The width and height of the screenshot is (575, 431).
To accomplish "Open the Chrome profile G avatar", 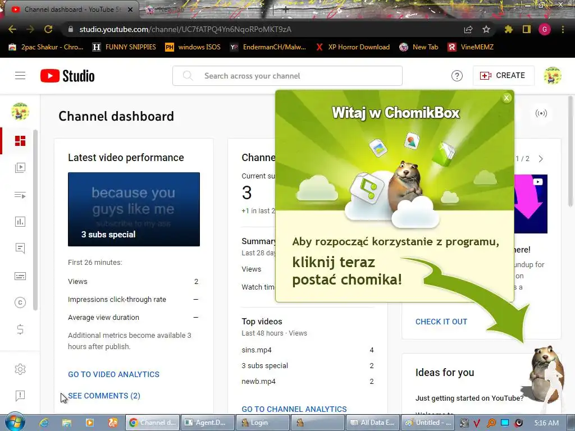I will (x=545, y=29).
